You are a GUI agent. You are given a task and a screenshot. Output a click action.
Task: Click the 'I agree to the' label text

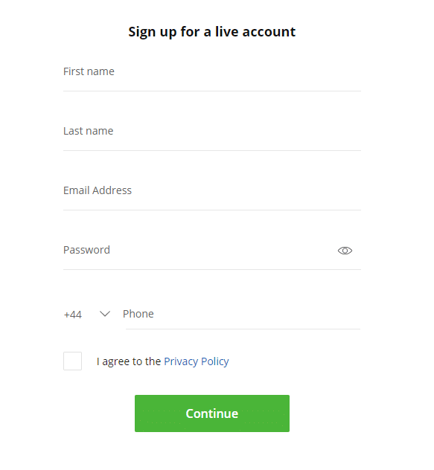(129, 361)
